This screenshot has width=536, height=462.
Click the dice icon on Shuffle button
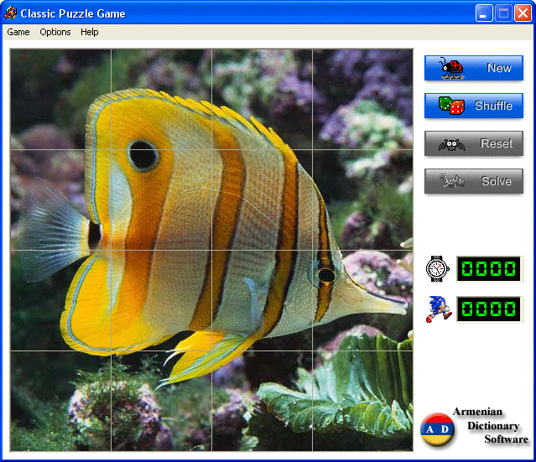tap(451, 106)
